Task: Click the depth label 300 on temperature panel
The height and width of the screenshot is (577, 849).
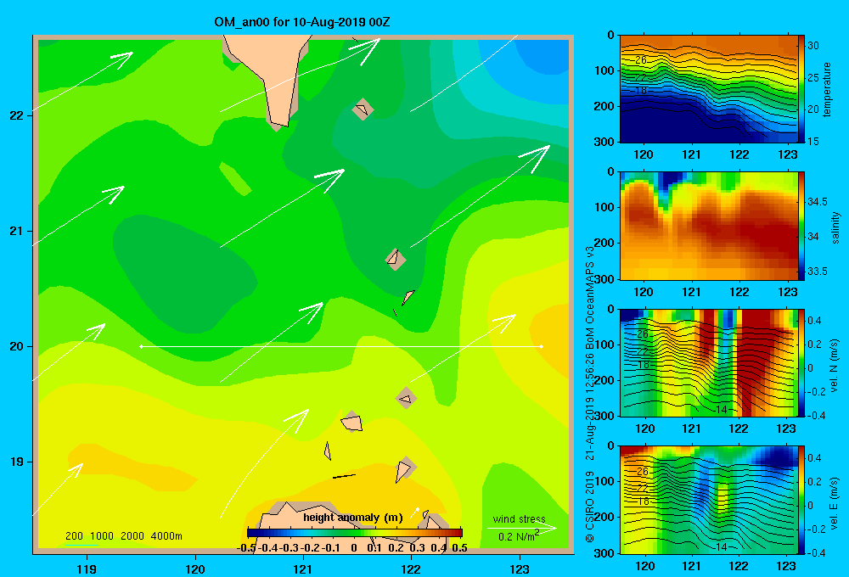Action: 604,141
